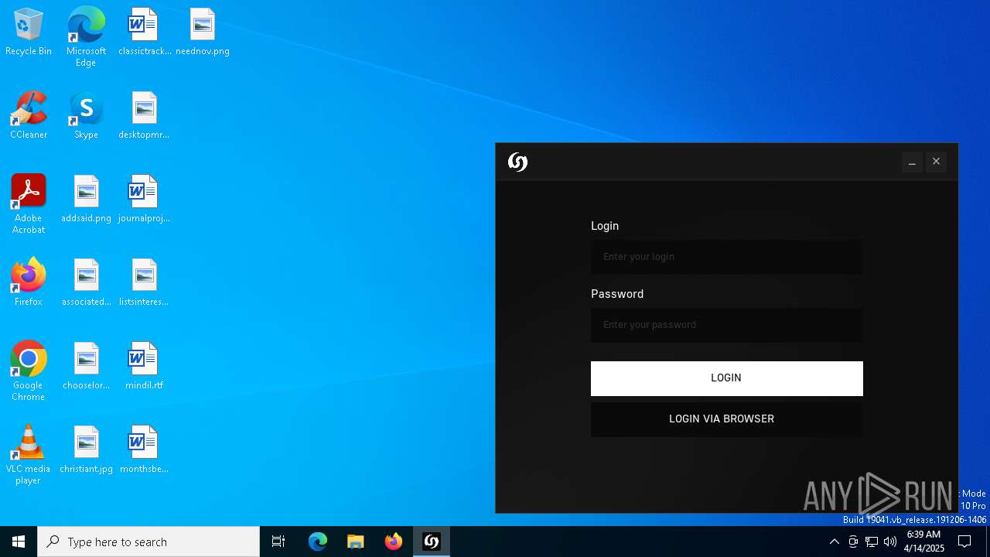
Task: Open VLC media player shortcut
Action: [x=29, y=455]
